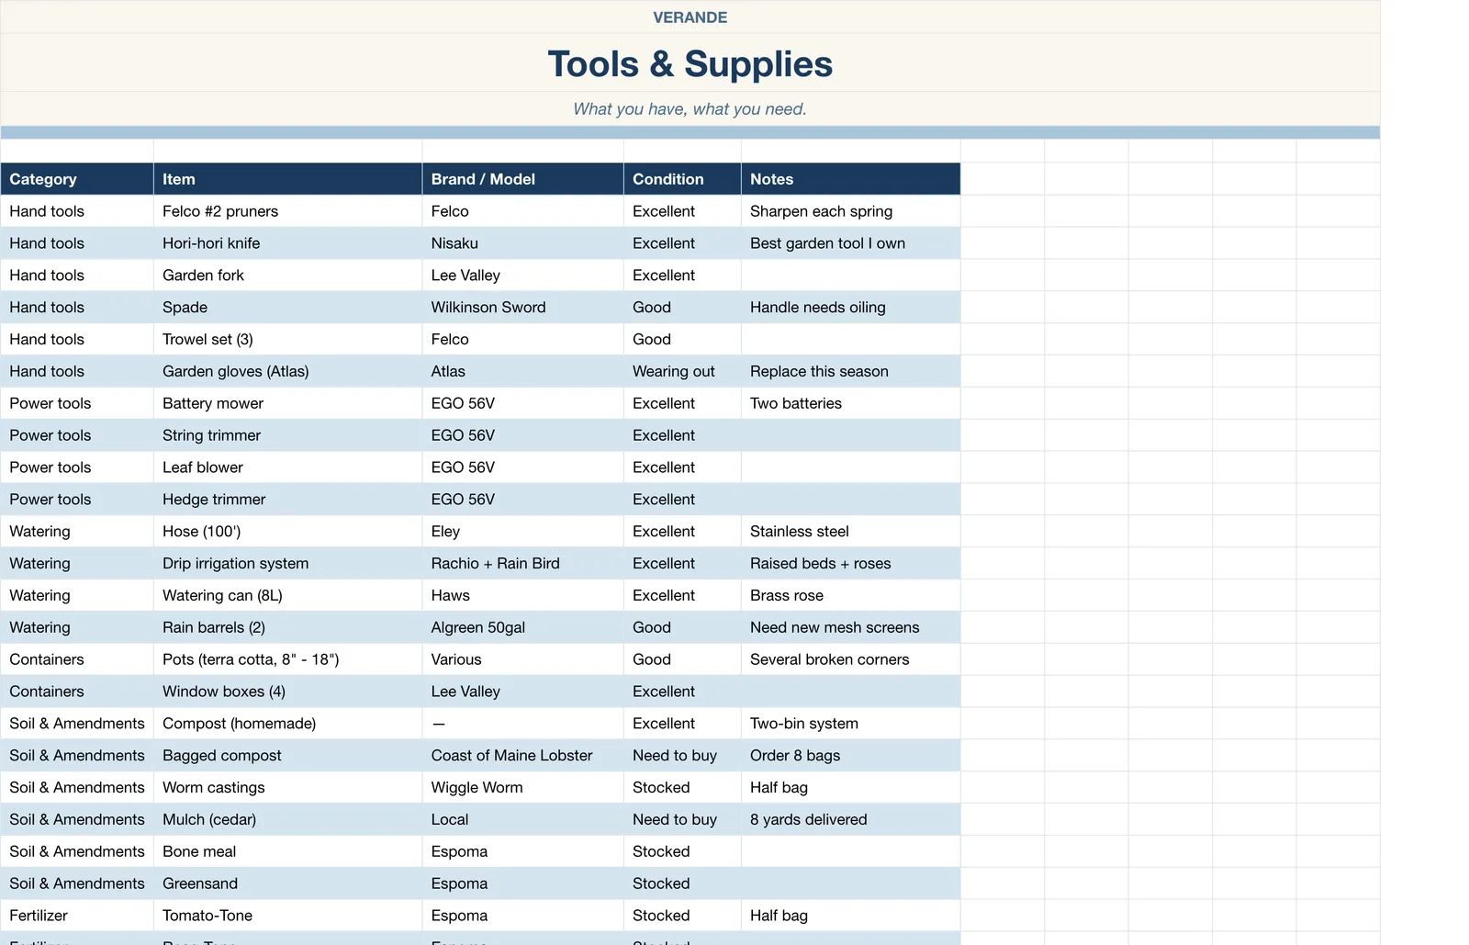Select the Bagged compost item cell

[x=287, y=756]
